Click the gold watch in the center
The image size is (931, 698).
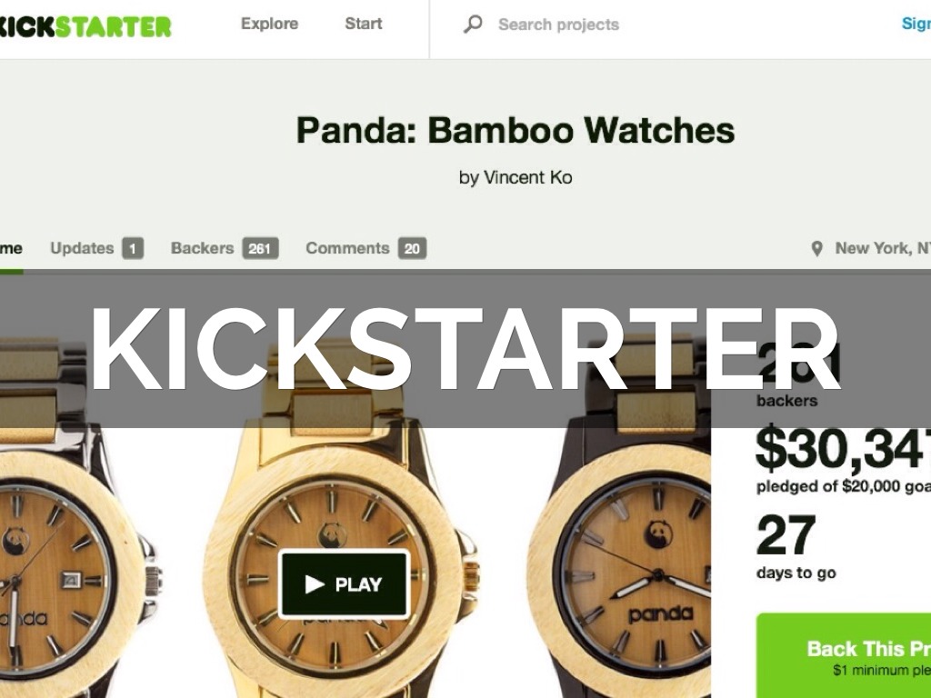point(338,534)
